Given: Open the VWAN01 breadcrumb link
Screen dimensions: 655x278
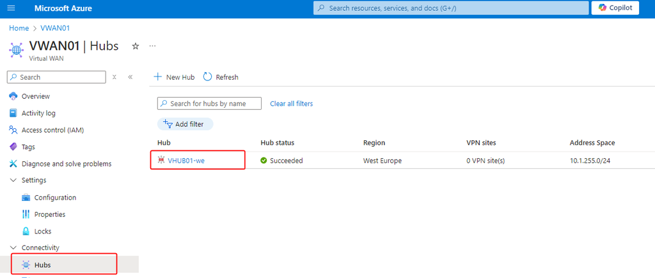Looking at the screenshot, I should pyautogui.click(x=55, y=28).
